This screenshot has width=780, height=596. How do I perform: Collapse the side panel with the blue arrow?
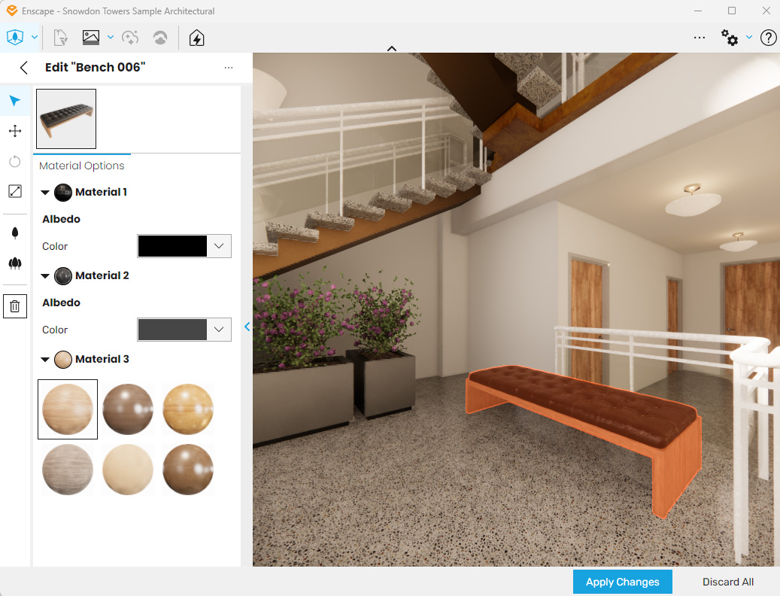[247, 327]
